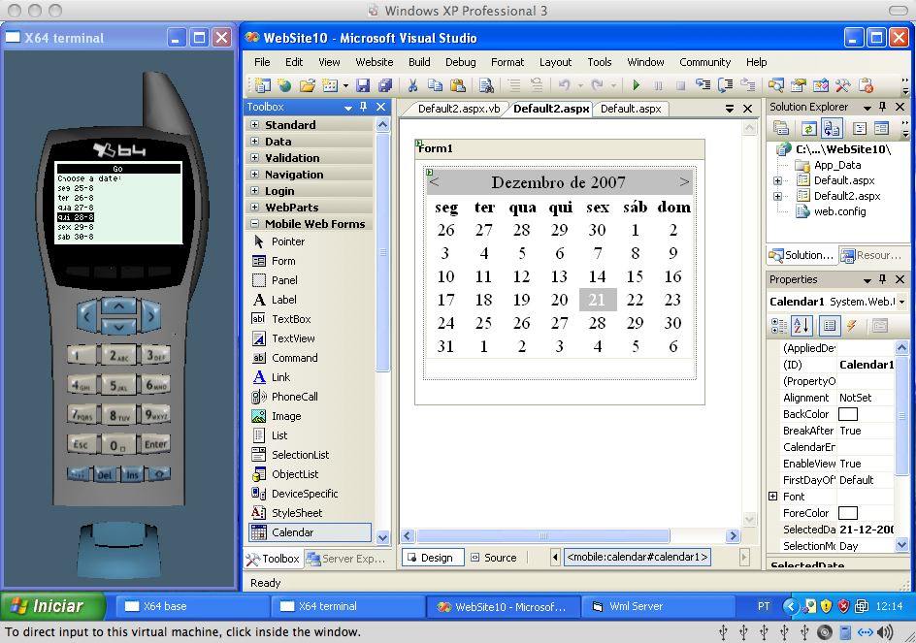The width and height of the screenshot is (916, 643).
Task: Select the SelectionList control in Toolbox
Action: [311, 455]
